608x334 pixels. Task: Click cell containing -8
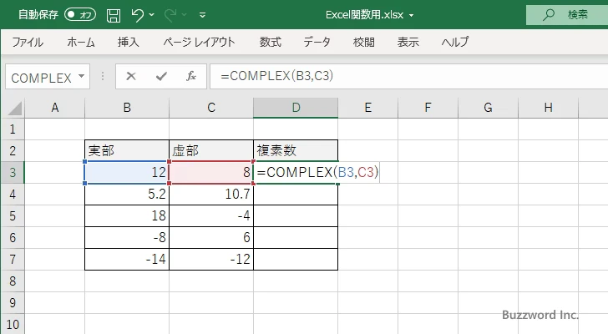127,237
